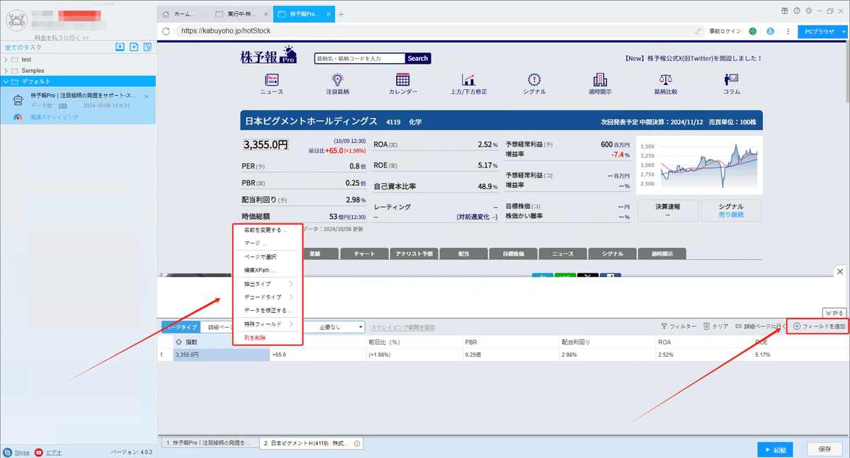Screen dimensions: 850x458
Task: Click the スクレイピング範囲を設定 link
Action: pyautogui.click(x=403, y=327)
